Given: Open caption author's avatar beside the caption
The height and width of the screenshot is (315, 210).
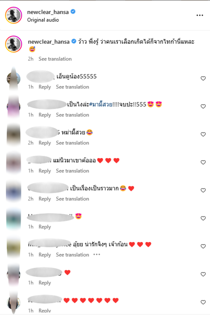Looking at the screenshot, I should pos(13,44).
